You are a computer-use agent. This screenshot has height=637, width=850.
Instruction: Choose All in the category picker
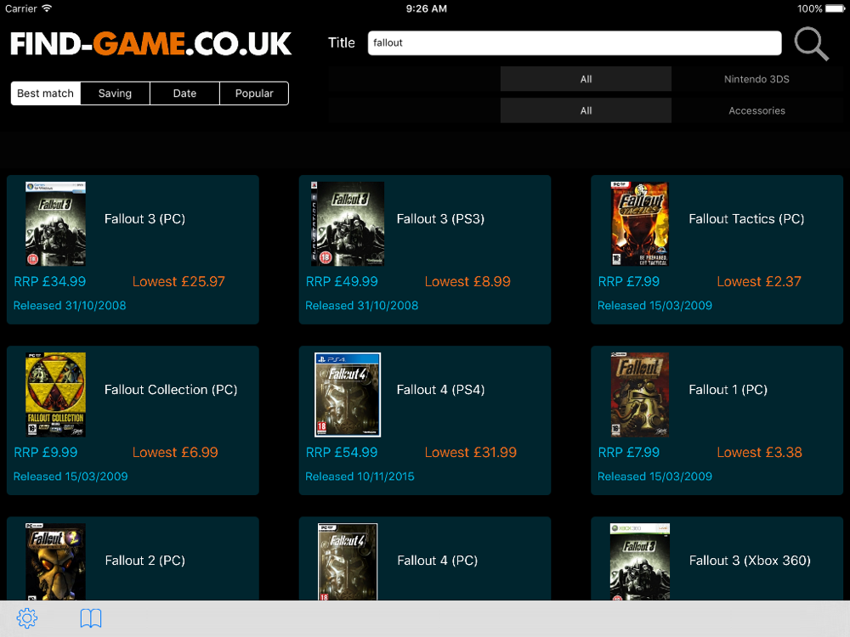586,110
